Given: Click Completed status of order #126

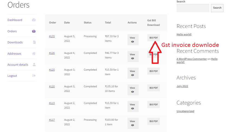Looking at the screenshot, I should pos(90,53).
